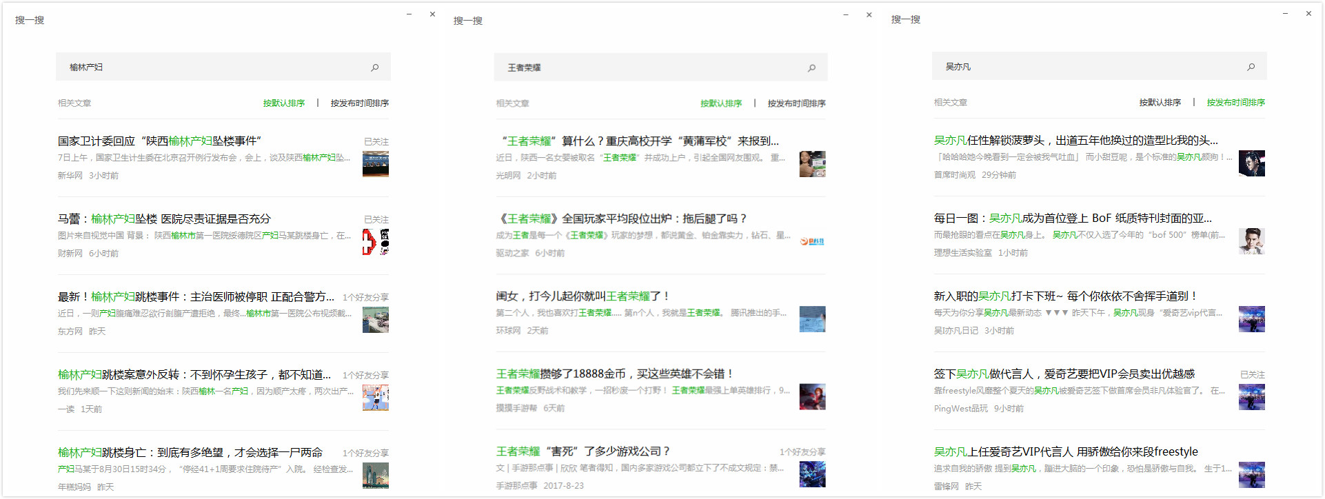Click source name 年糕妈妈
Screen dimensions: 1325x499
point(74,487)
